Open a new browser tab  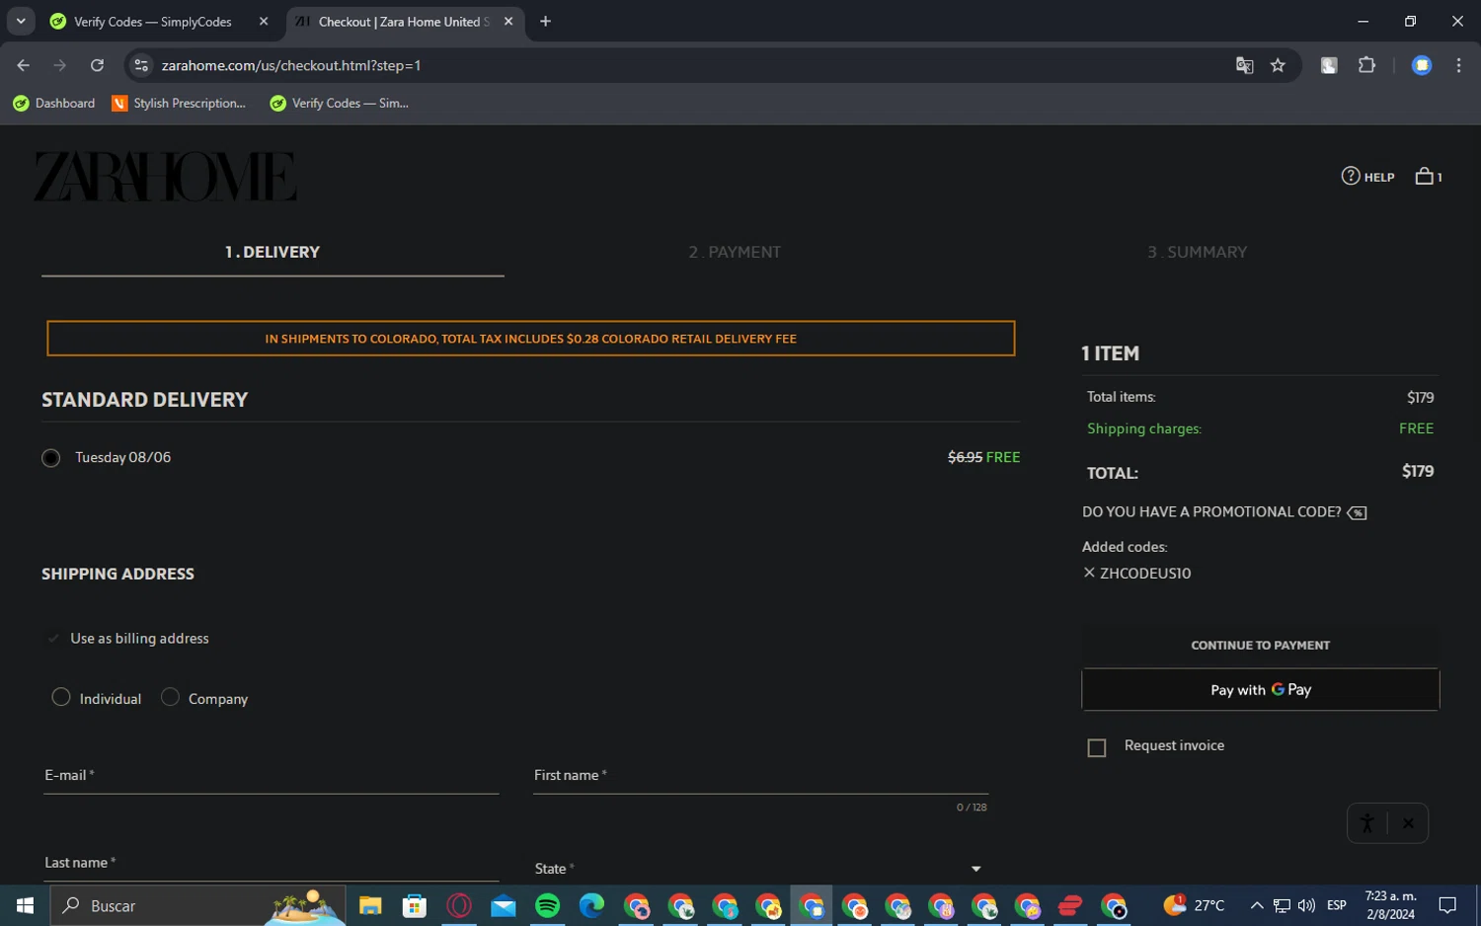coord(545,22)
